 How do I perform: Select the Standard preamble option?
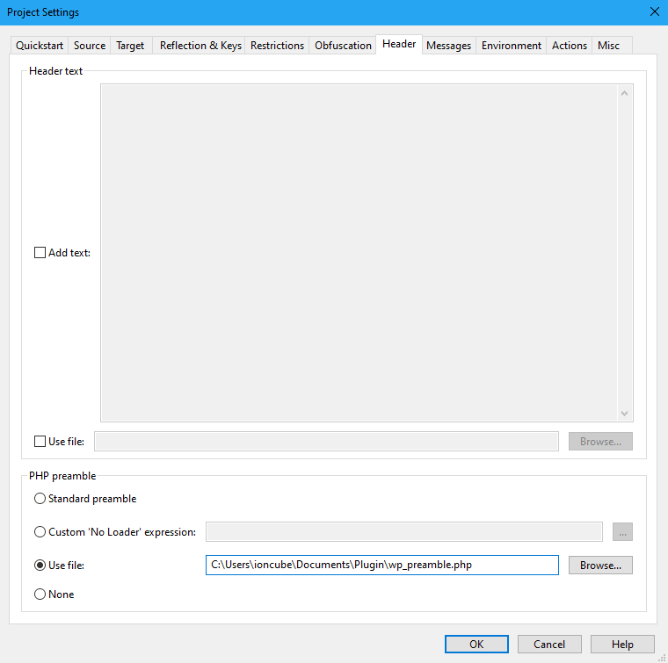[40, 499]
